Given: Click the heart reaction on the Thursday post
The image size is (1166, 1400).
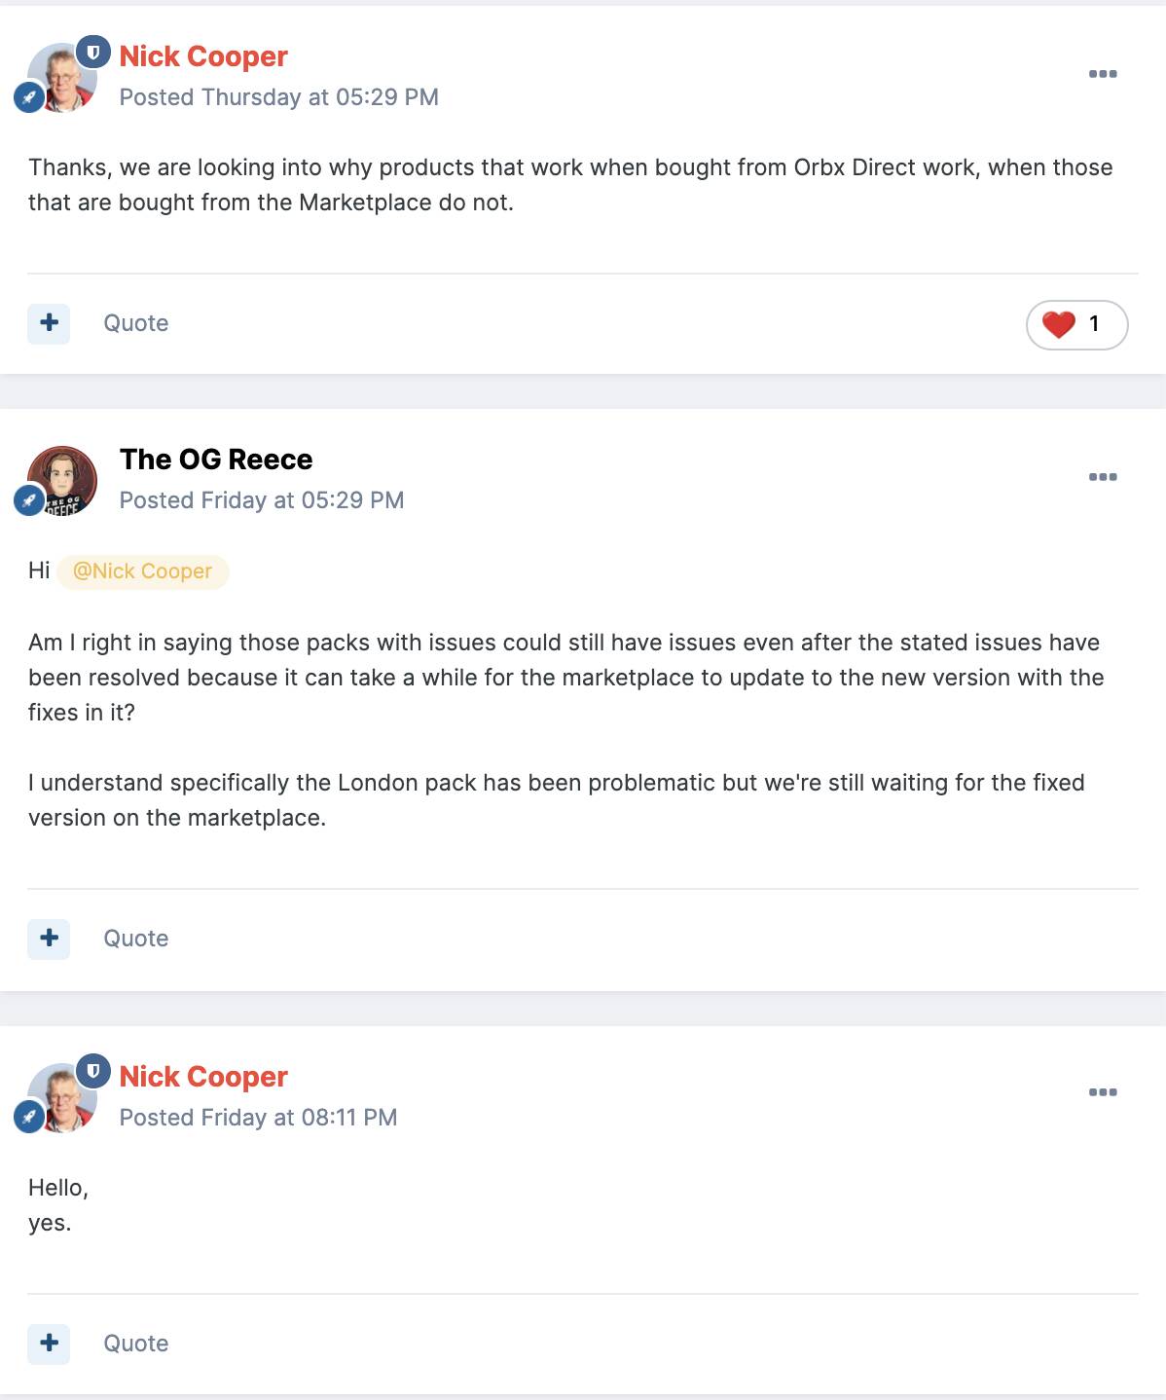Looking at the screenshot, I should click(1059, 324).
